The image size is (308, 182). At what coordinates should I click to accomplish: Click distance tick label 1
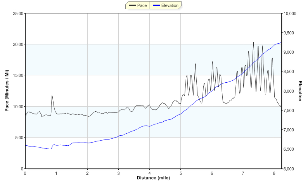tap(56, 173)
